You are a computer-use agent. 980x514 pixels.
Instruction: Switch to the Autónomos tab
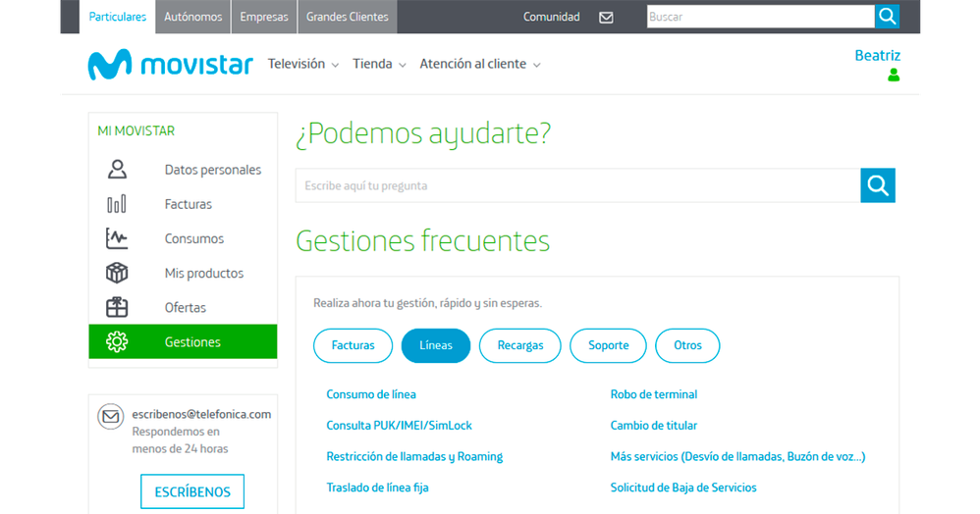[x=192, y=17]
